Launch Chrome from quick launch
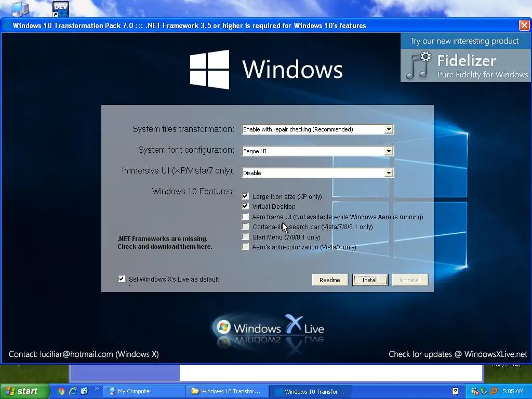Screen dimensions: 532x399 61,391
